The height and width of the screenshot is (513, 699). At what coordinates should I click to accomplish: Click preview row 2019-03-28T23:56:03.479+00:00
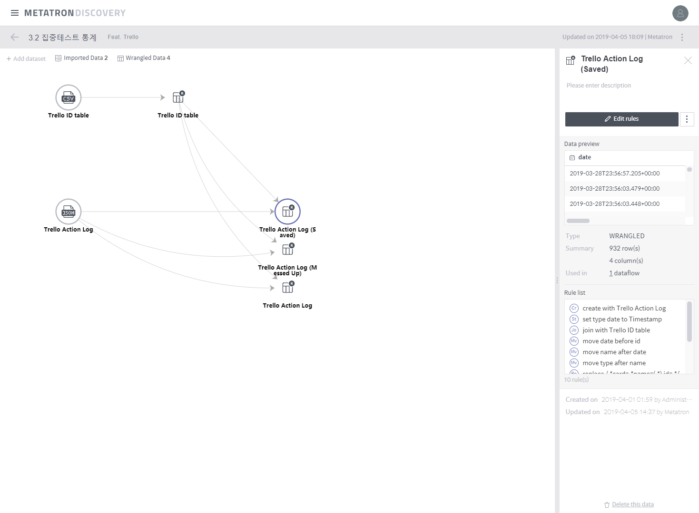[625, 189]
